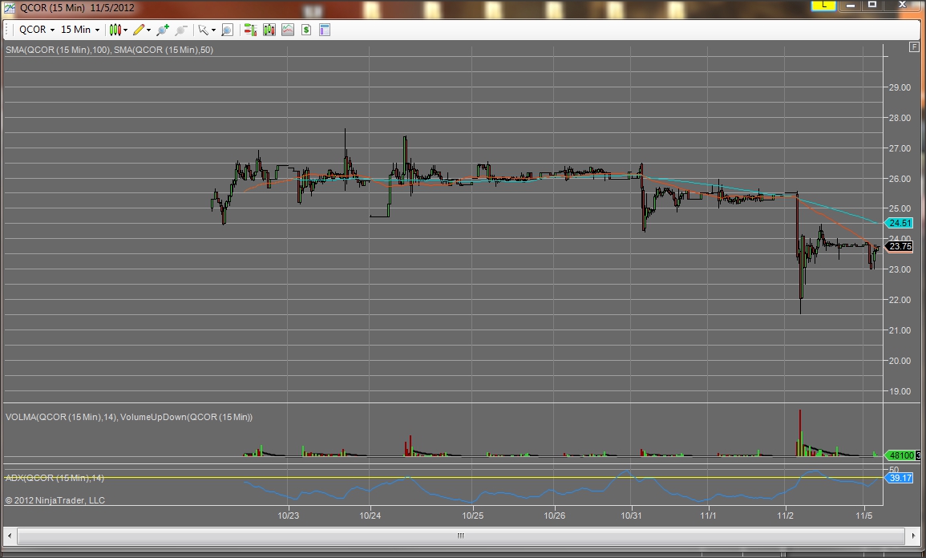Click the ADX(QCOR (15 Min),14) label
This screenshot has height=558, width=926.
point(55,478)
